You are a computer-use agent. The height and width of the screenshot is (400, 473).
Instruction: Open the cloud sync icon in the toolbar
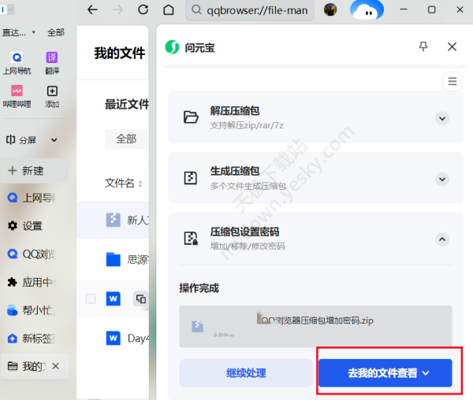point(367,10)
